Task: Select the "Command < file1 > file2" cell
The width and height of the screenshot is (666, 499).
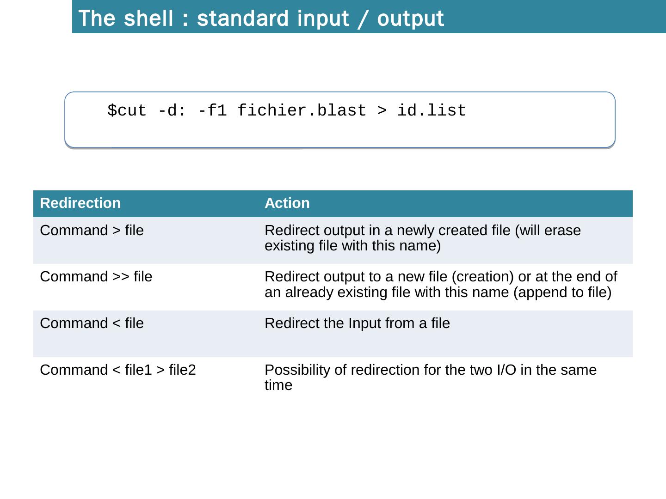Action: pyautogui.click(x=118, y=370)
